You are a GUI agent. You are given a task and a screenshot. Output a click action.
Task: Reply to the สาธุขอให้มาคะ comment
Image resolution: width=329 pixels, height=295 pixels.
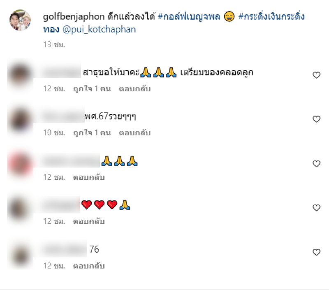(x=135, y=89)
